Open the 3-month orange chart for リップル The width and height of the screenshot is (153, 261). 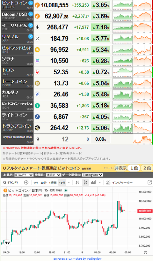tap(142, 39)
